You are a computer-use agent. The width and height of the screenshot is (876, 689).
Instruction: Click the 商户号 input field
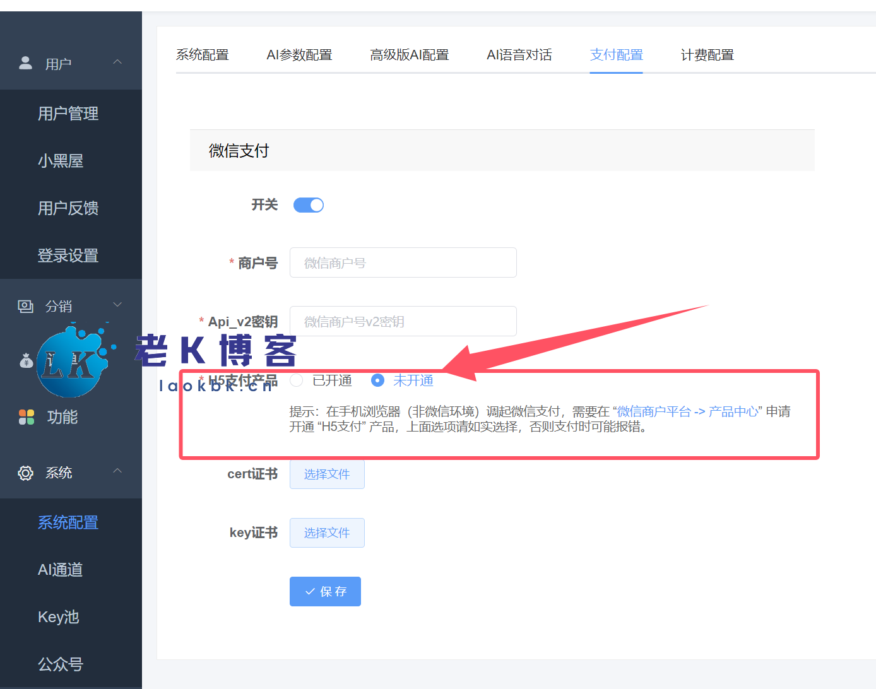point(403,262)
